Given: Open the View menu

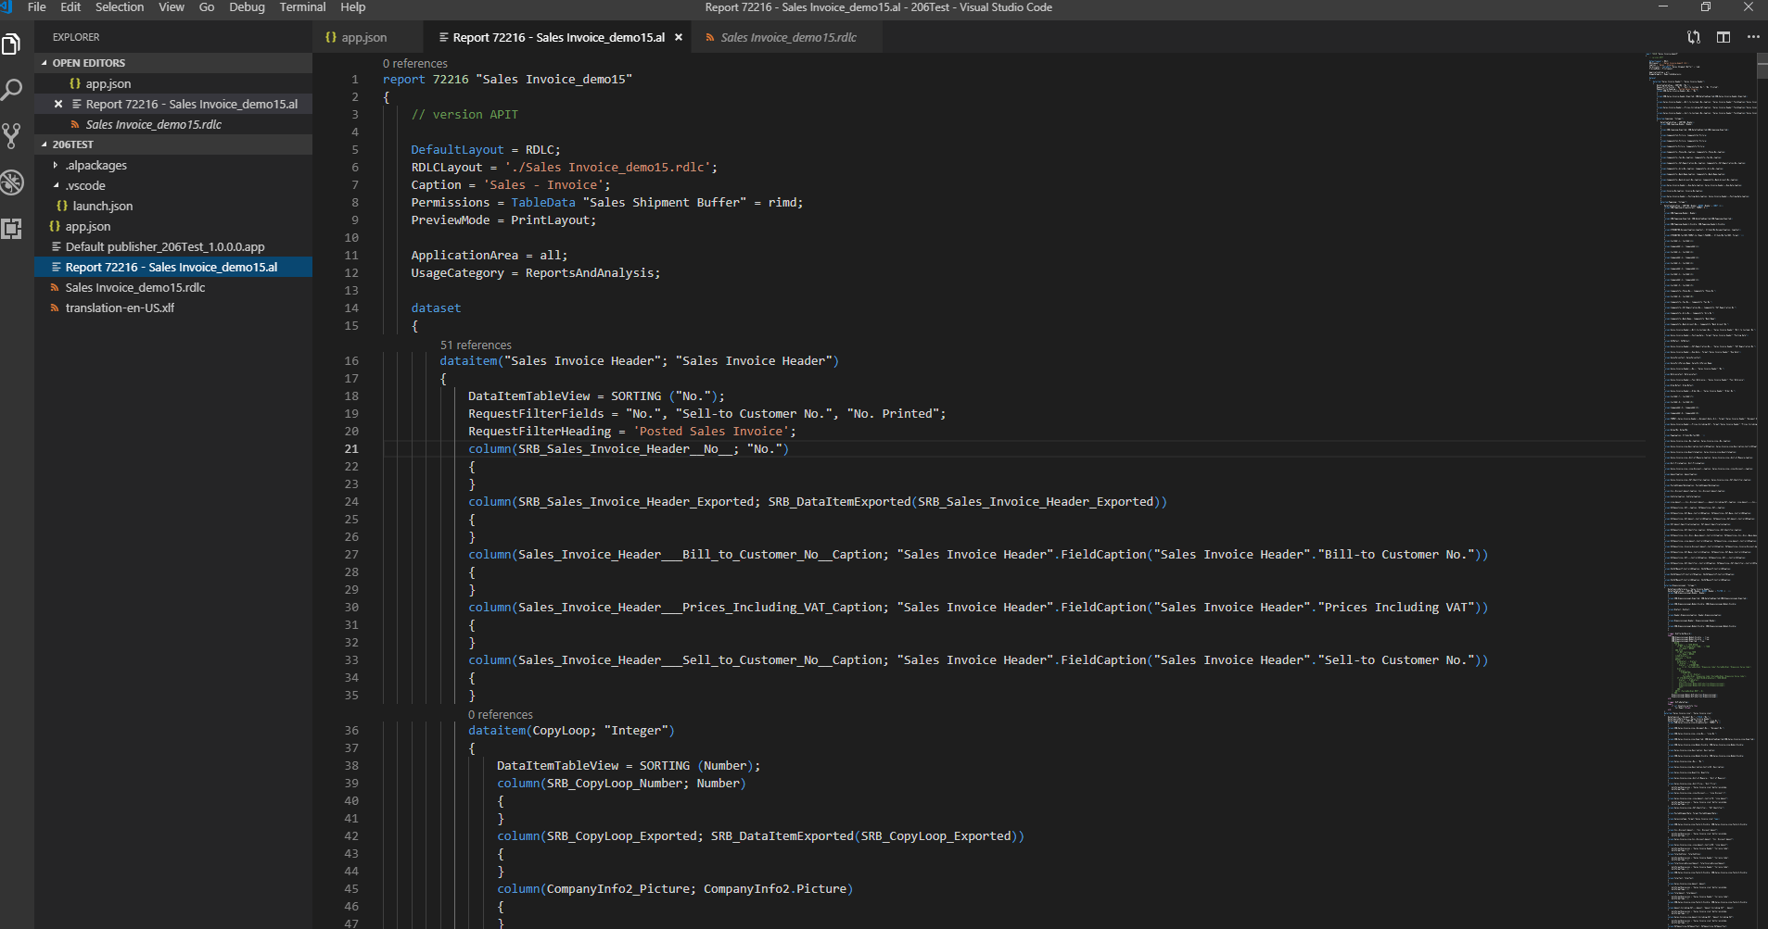Looking at the screenshot, I should pos(172,7).
